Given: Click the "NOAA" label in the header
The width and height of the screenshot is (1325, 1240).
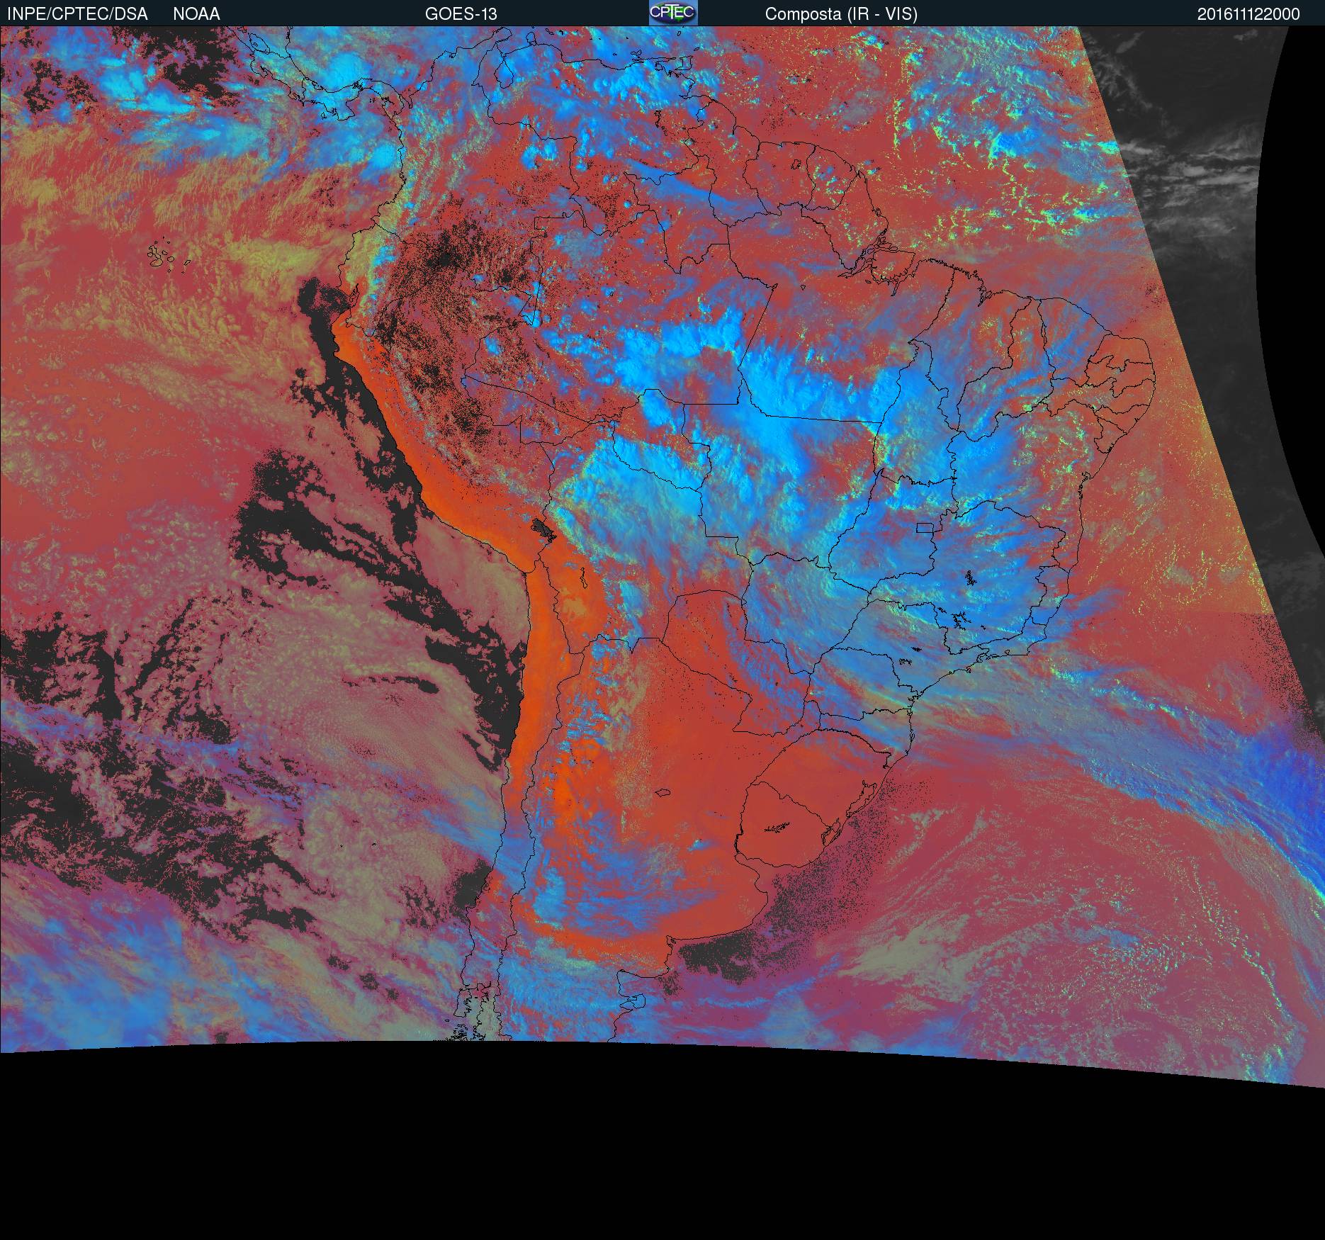Looking at the screenshot, I should [x=196, y=14].
